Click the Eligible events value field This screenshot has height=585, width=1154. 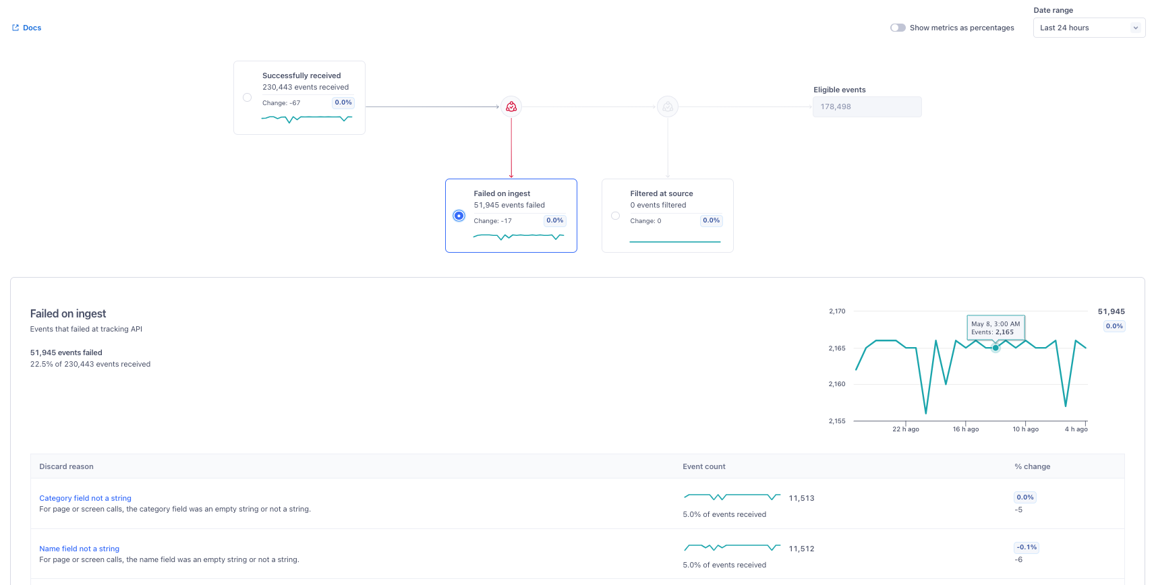click(867, 106)
